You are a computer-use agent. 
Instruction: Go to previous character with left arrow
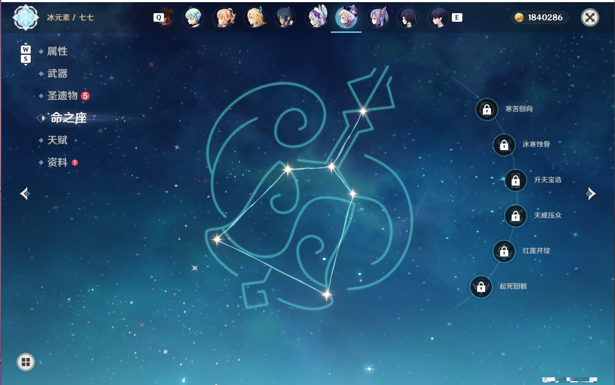25,194
